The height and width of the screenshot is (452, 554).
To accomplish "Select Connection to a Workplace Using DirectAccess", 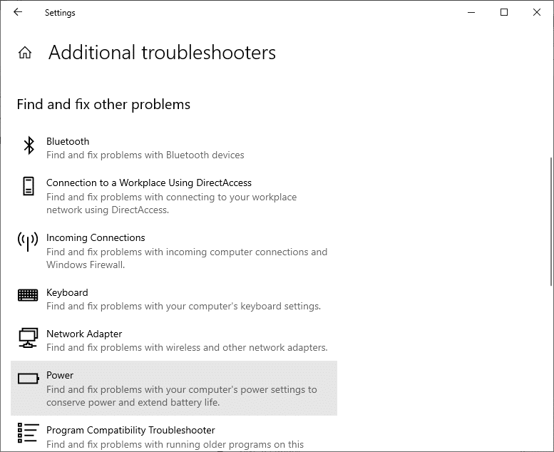I will coord(149,183).
